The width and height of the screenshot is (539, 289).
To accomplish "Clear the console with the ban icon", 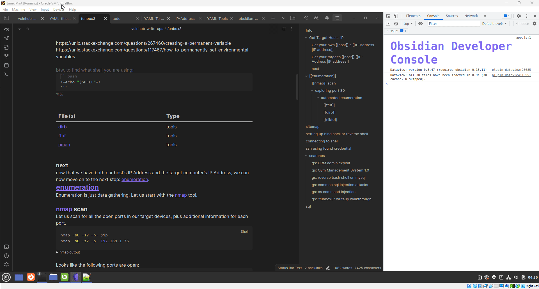I will click(x=396, y=24).
